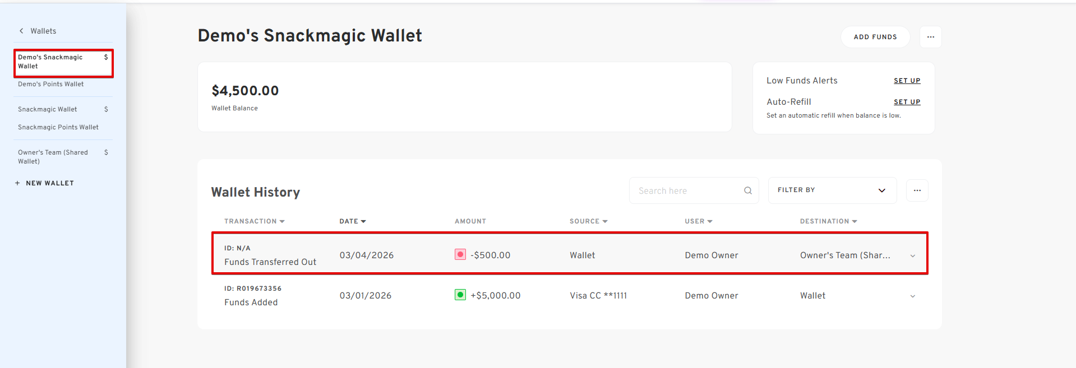
Task: Click the Search here input field
Action: coord(687,190)
